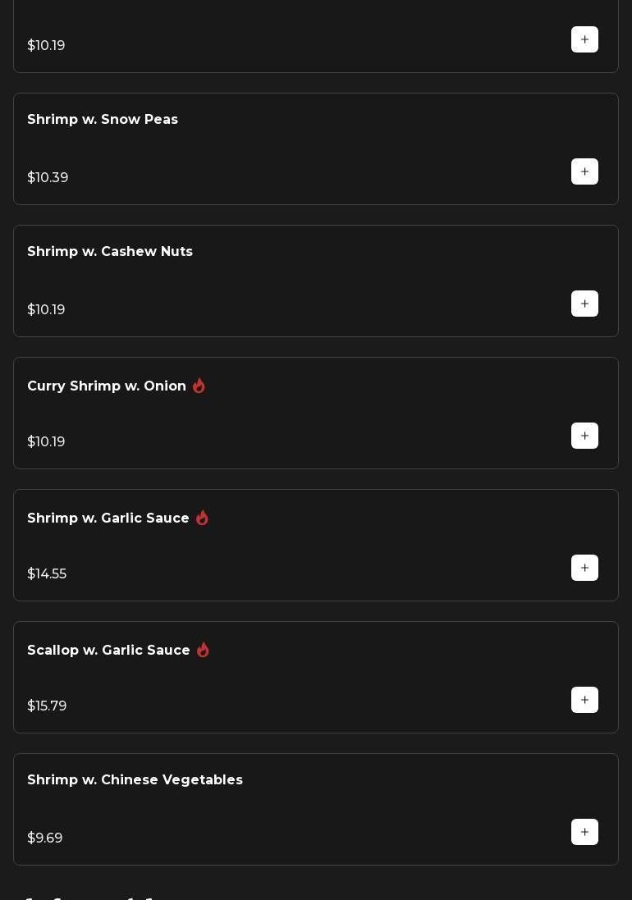Select the $15.79 price text
This screenshot has width=632, height=900.
tap(47, 706)
